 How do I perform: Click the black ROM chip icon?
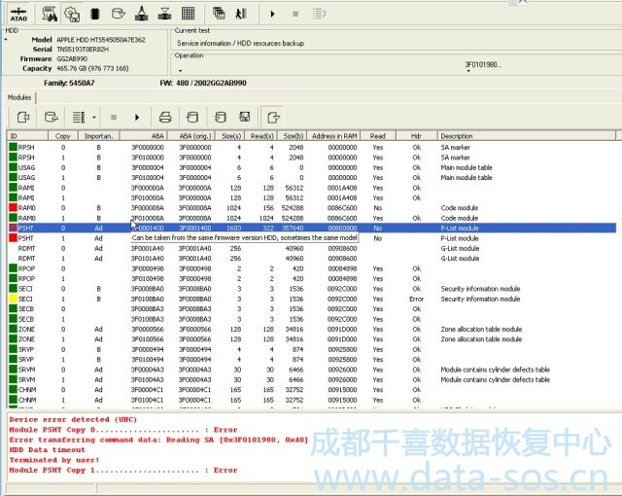coord(95,15)
